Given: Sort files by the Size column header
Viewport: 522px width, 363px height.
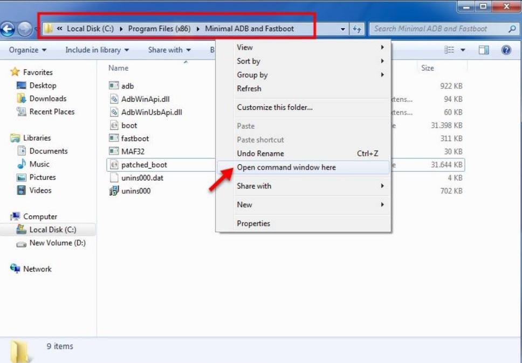Looking at the screenshot, I should (428, 68).
